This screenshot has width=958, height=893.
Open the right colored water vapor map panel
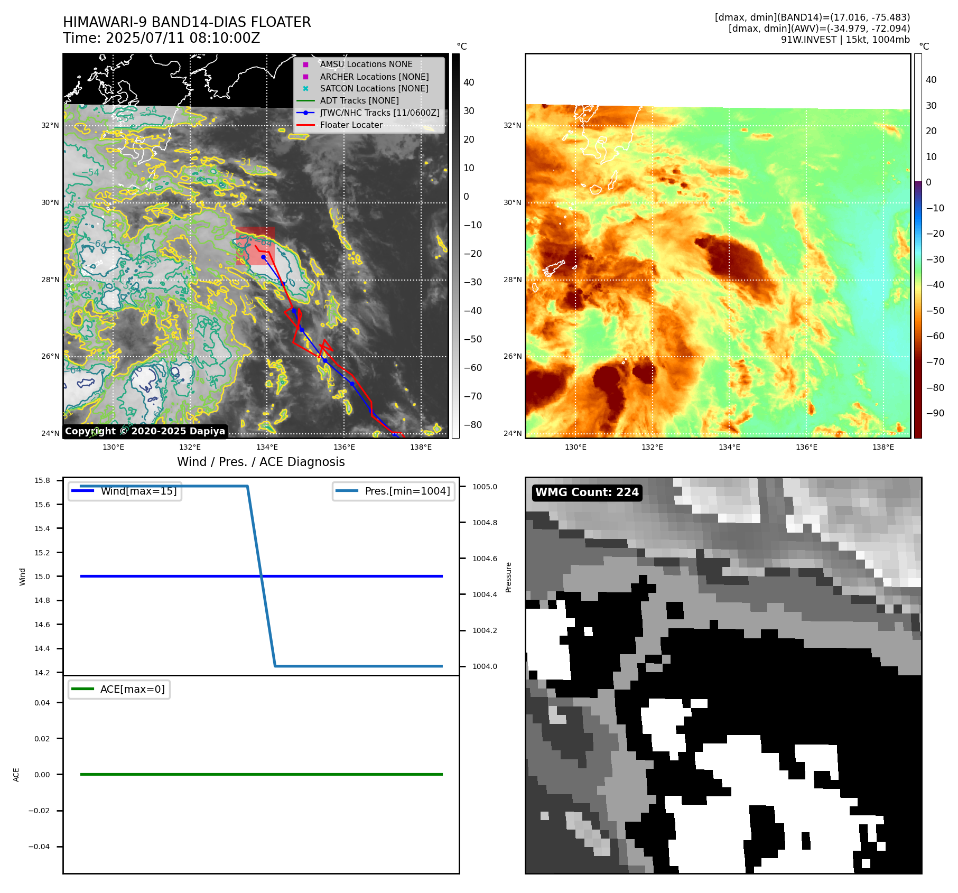(x=718, y=246)
